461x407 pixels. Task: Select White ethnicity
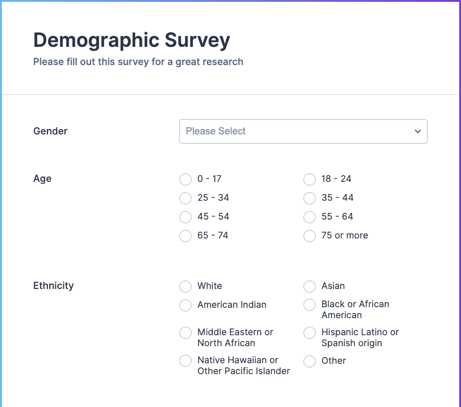click(185, 287)
